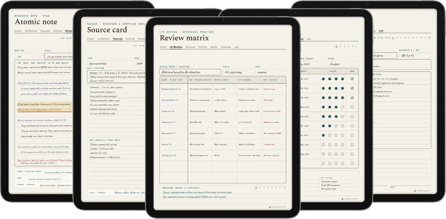This screenshot has width=446, height=219.
Task: Open page 10 on the Lab notebook tablet
Action: pos(429,38)
